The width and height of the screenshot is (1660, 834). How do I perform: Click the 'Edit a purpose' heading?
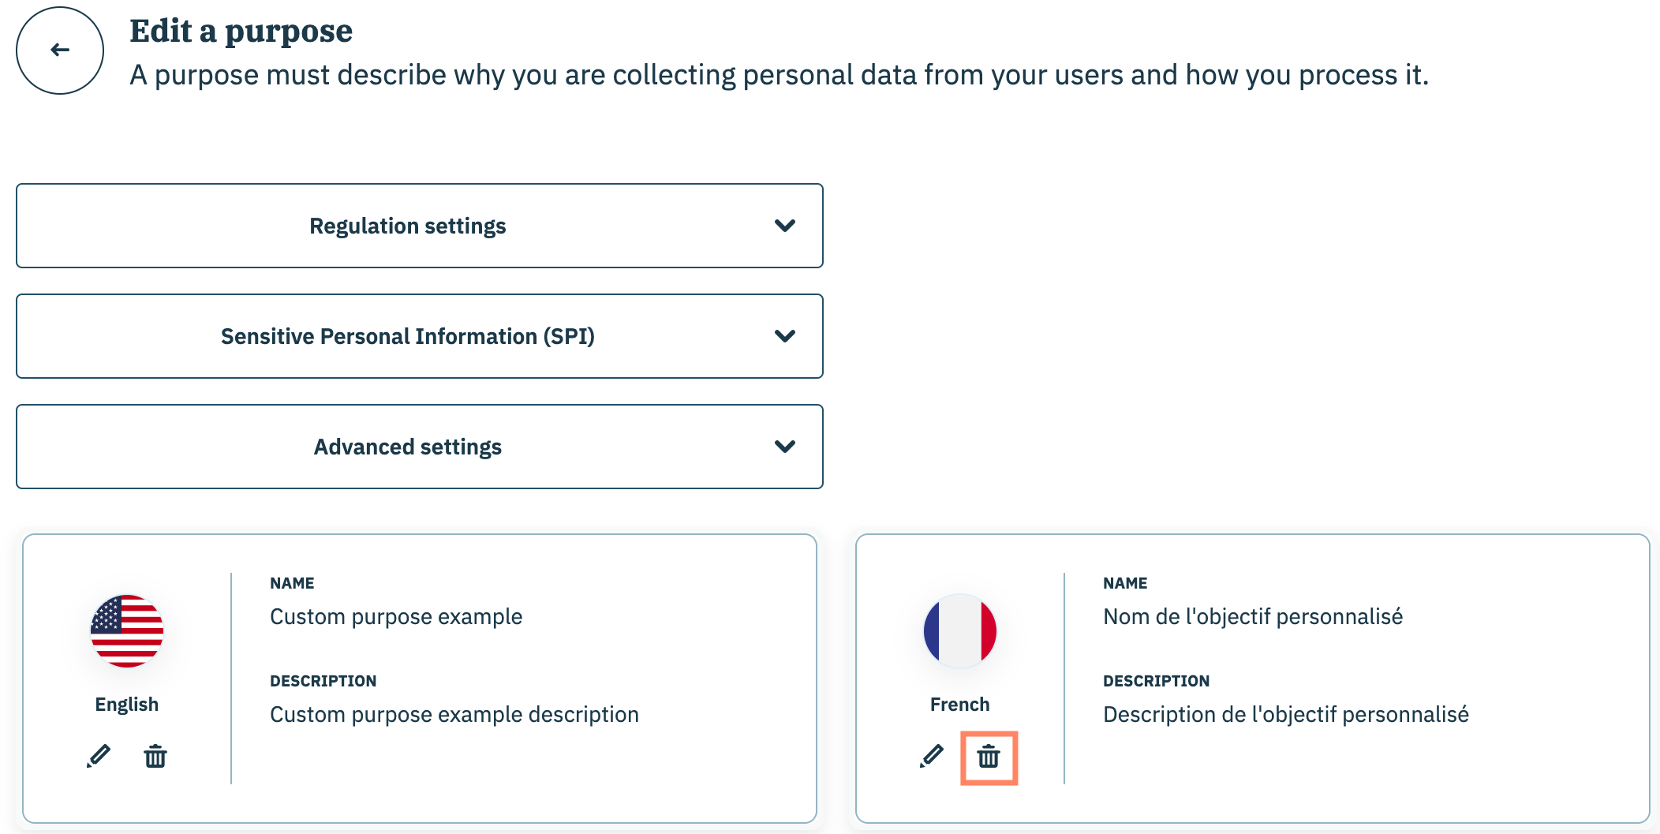point(241,32)
